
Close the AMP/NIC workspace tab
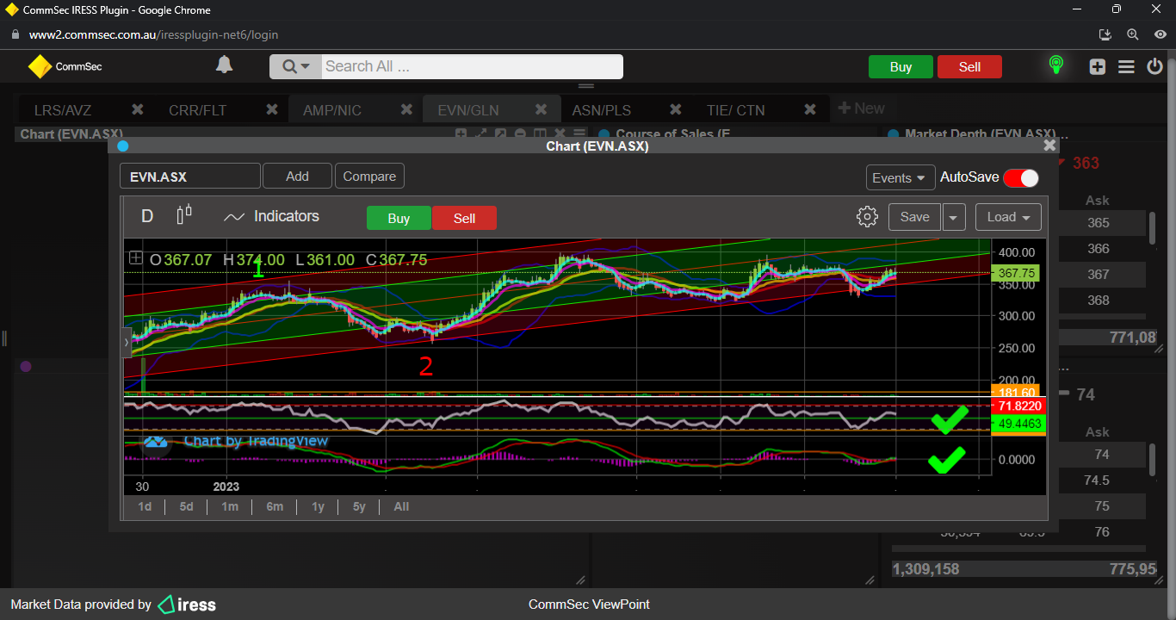pos(406,109)
